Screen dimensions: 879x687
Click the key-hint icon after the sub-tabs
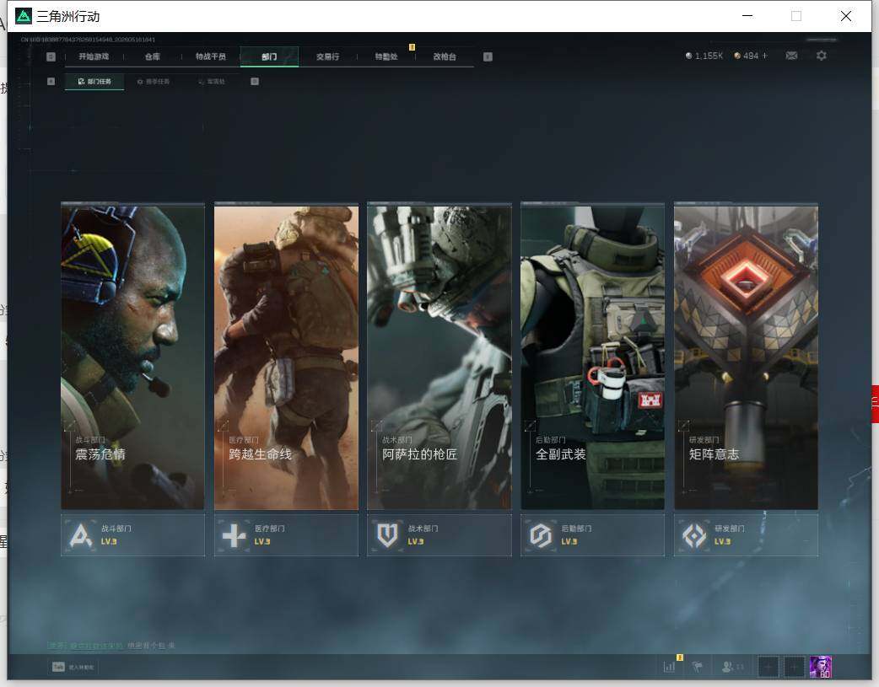pos(255,82)
